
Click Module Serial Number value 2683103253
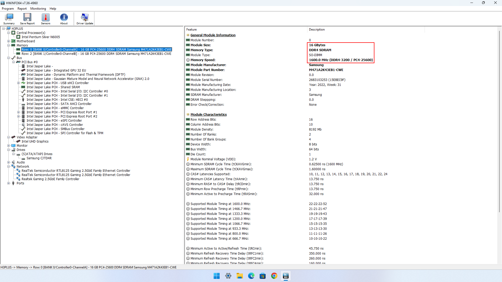pos(327,80)
